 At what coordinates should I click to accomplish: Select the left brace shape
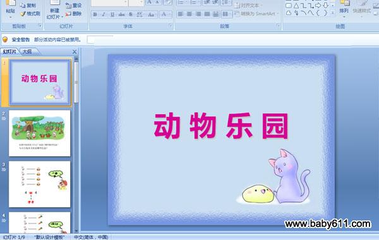click(318, 13)
